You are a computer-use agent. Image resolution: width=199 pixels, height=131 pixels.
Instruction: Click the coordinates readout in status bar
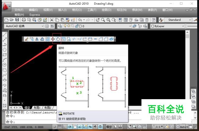(24, 127)
